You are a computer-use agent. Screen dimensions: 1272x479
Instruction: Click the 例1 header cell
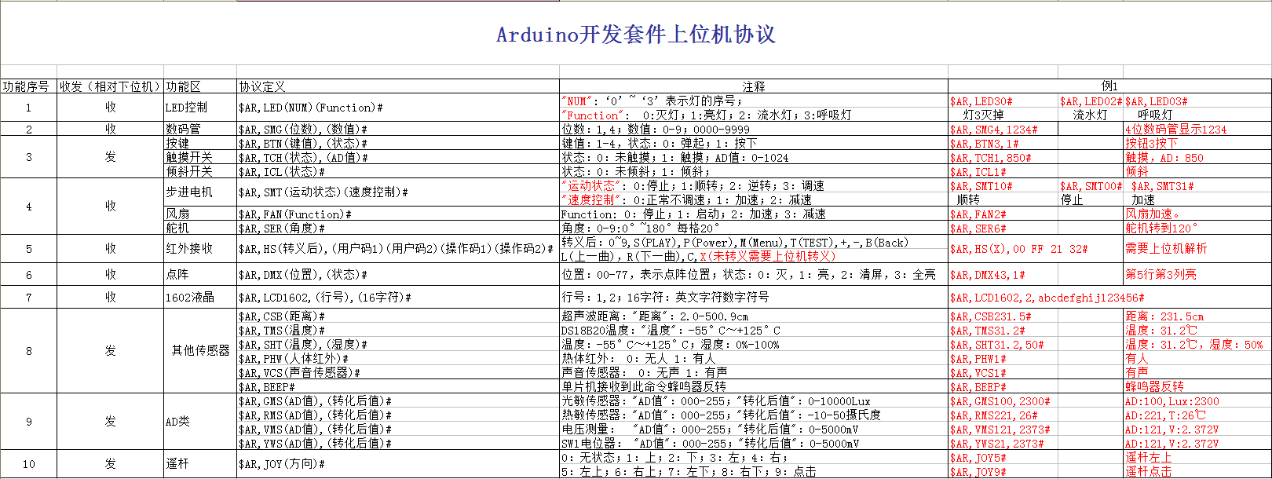(1109, 86)
